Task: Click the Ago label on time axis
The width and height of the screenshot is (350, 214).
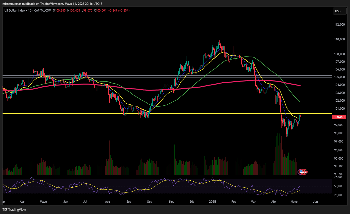Action: [x=107, y=202]
